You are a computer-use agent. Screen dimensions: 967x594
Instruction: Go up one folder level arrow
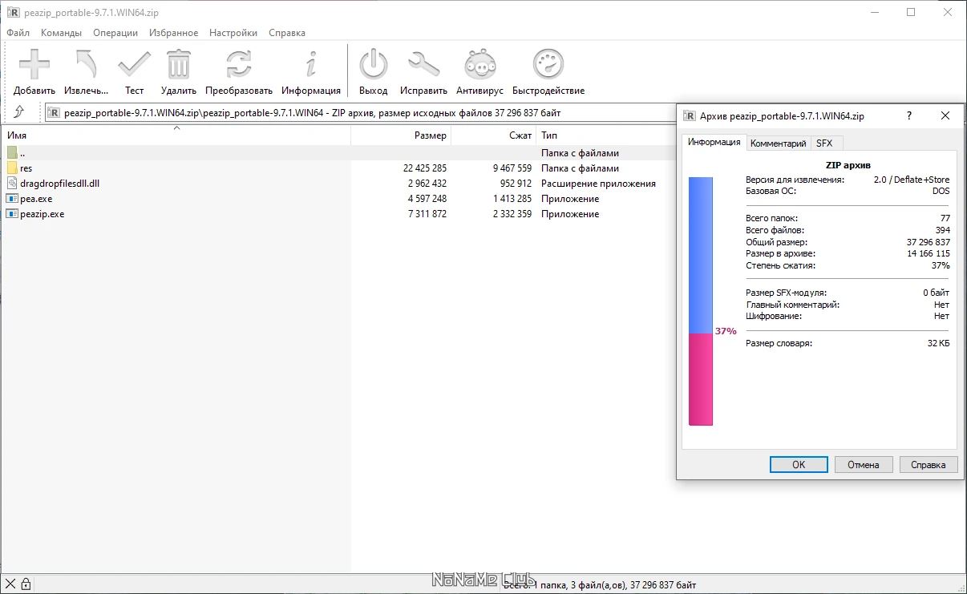[19, 113]
